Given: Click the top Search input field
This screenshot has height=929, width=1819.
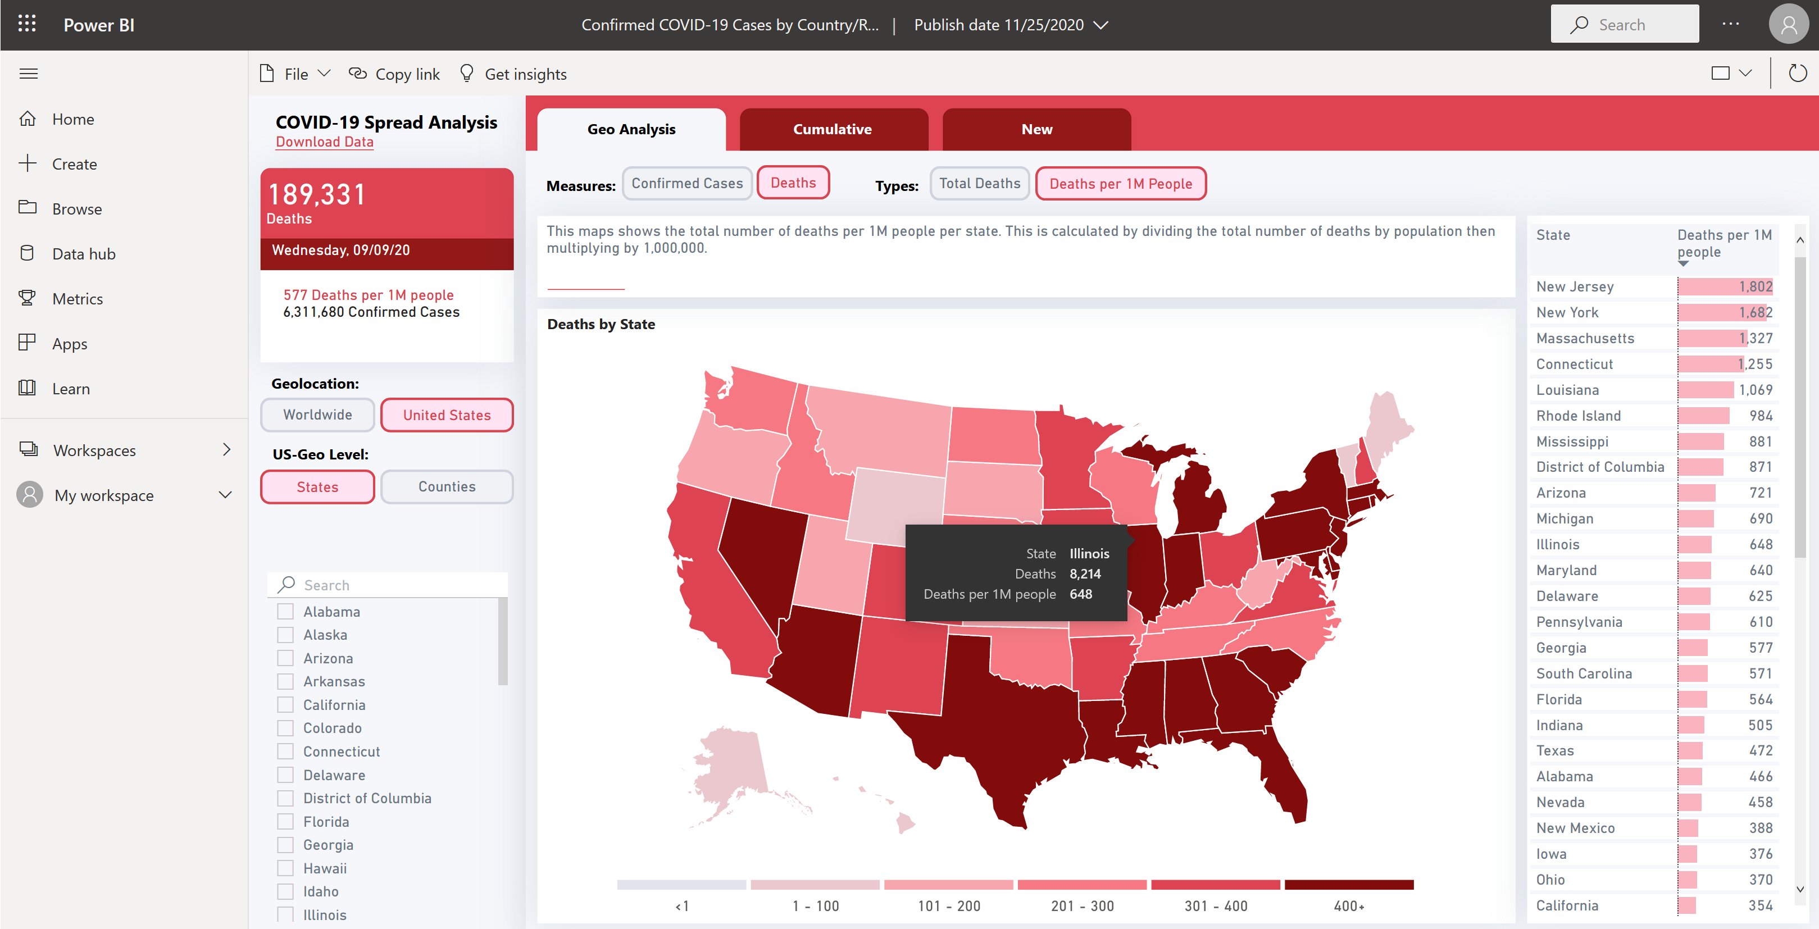Looking at the screenshot, I should tap(1625, 24).
